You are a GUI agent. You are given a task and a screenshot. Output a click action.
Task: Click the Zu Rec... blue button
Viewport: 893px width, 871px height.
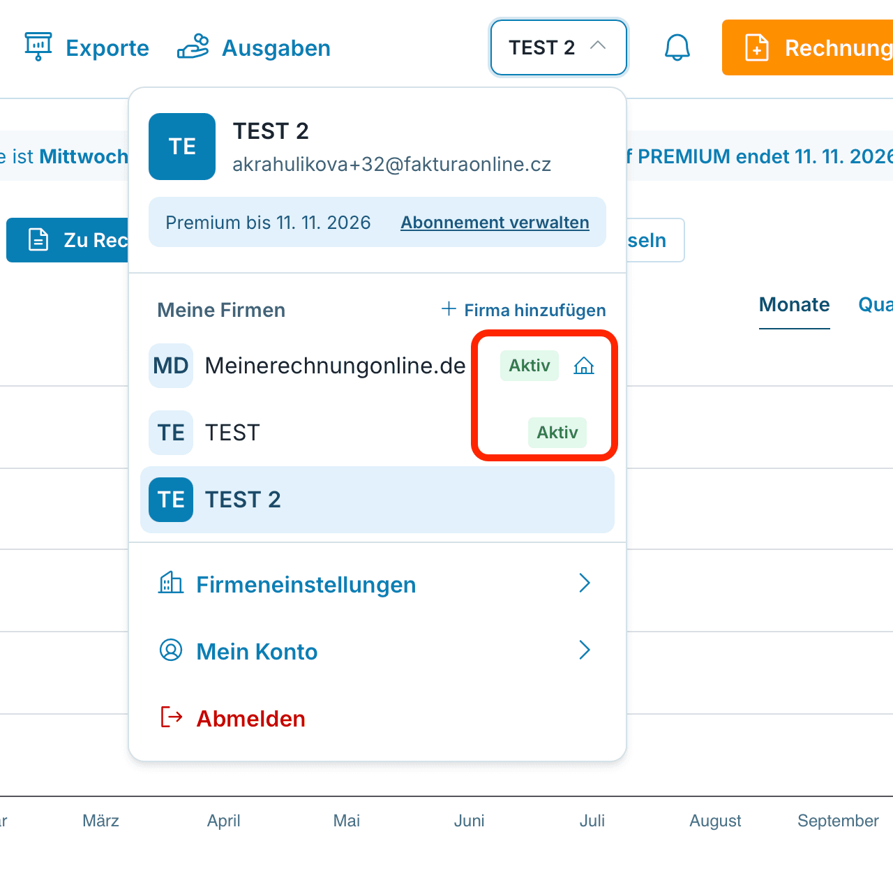coord(68,240)
